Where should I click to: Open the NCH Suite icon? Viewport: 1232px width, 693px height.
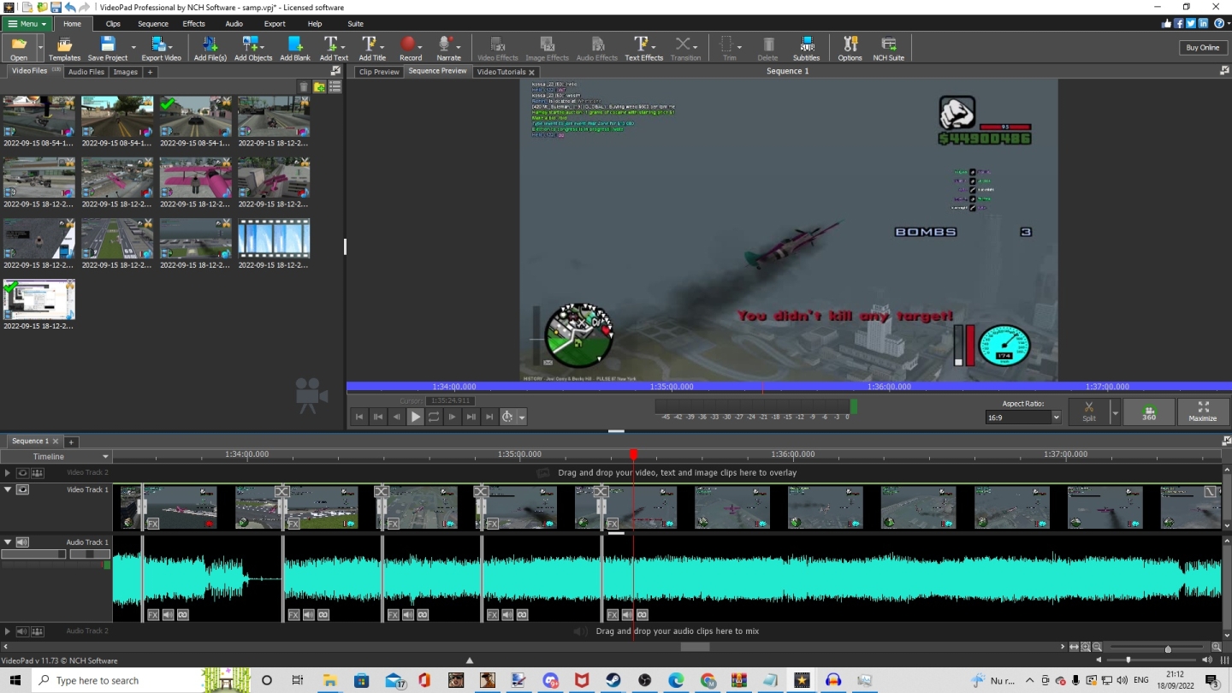tap(888, 47)
